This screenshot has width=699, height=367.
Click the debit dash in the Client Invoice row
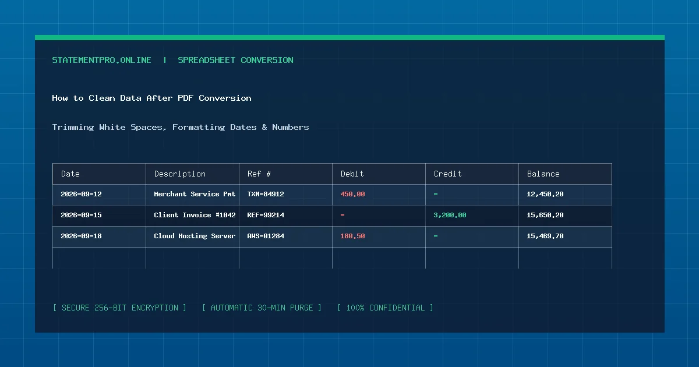click(x=343, y=215)
